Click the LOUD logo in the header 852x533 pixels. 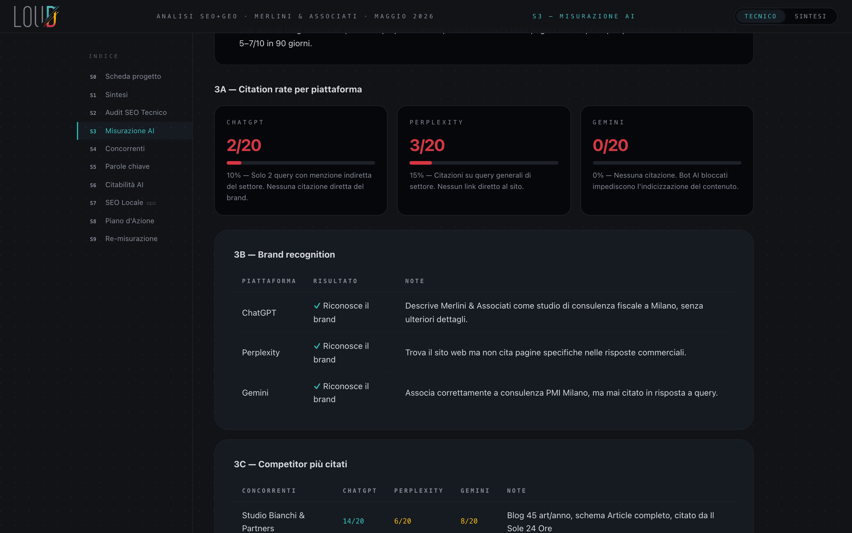36,16
